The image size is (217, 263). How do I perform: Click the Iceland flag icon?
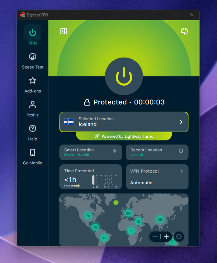(x=69, y=122)
